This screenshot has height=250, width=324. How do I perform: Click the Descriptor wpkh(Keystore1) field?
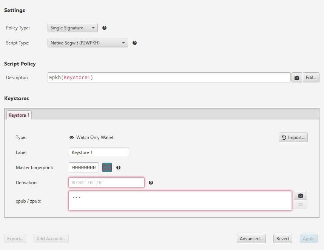169,78
